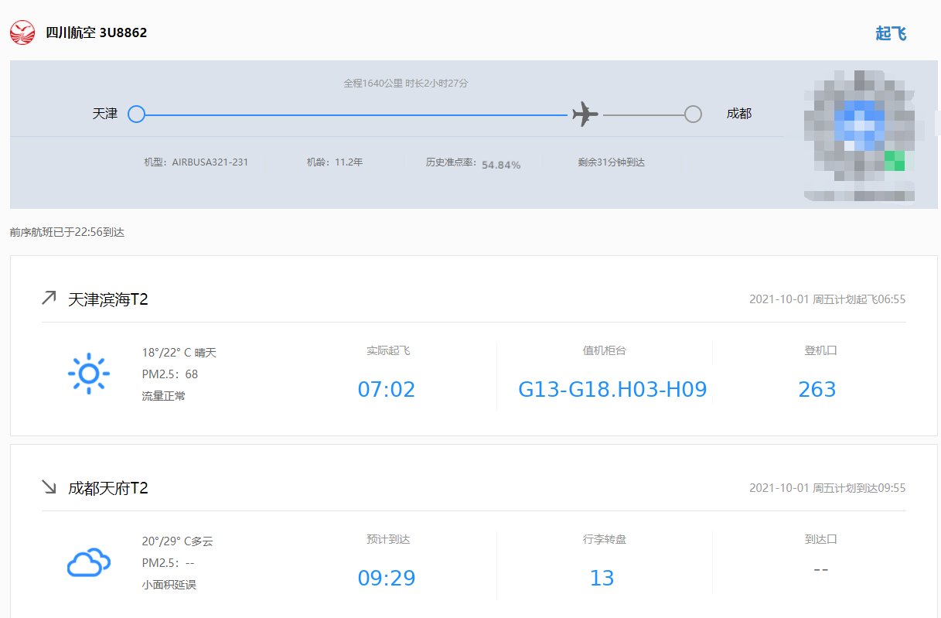Click the scheduled departure 06:55 text
The height and width of the screenshot is (618, 941).
(x=827, y=299)
